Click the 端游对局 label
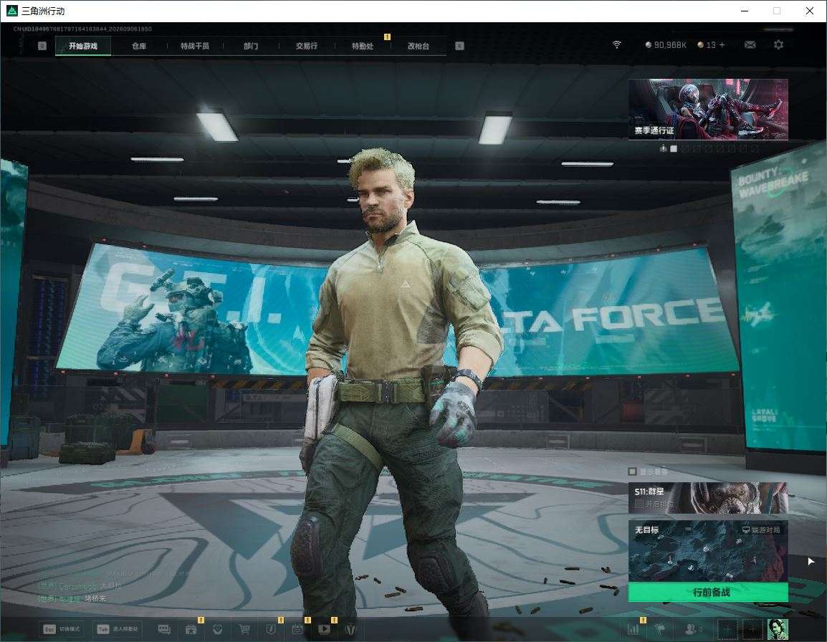The width and height of the screenshot is (827, 642). 760,530
